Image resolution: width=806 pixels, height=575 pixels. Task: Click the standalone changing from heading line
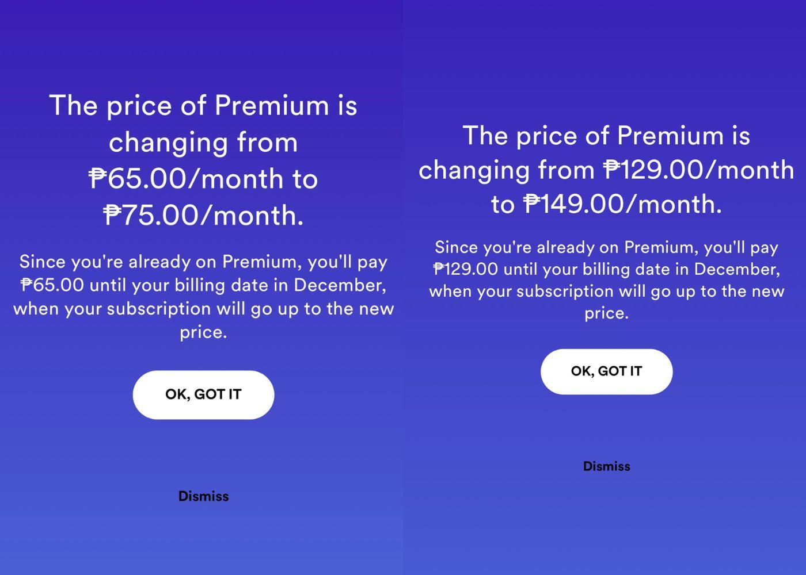[203, 142]
